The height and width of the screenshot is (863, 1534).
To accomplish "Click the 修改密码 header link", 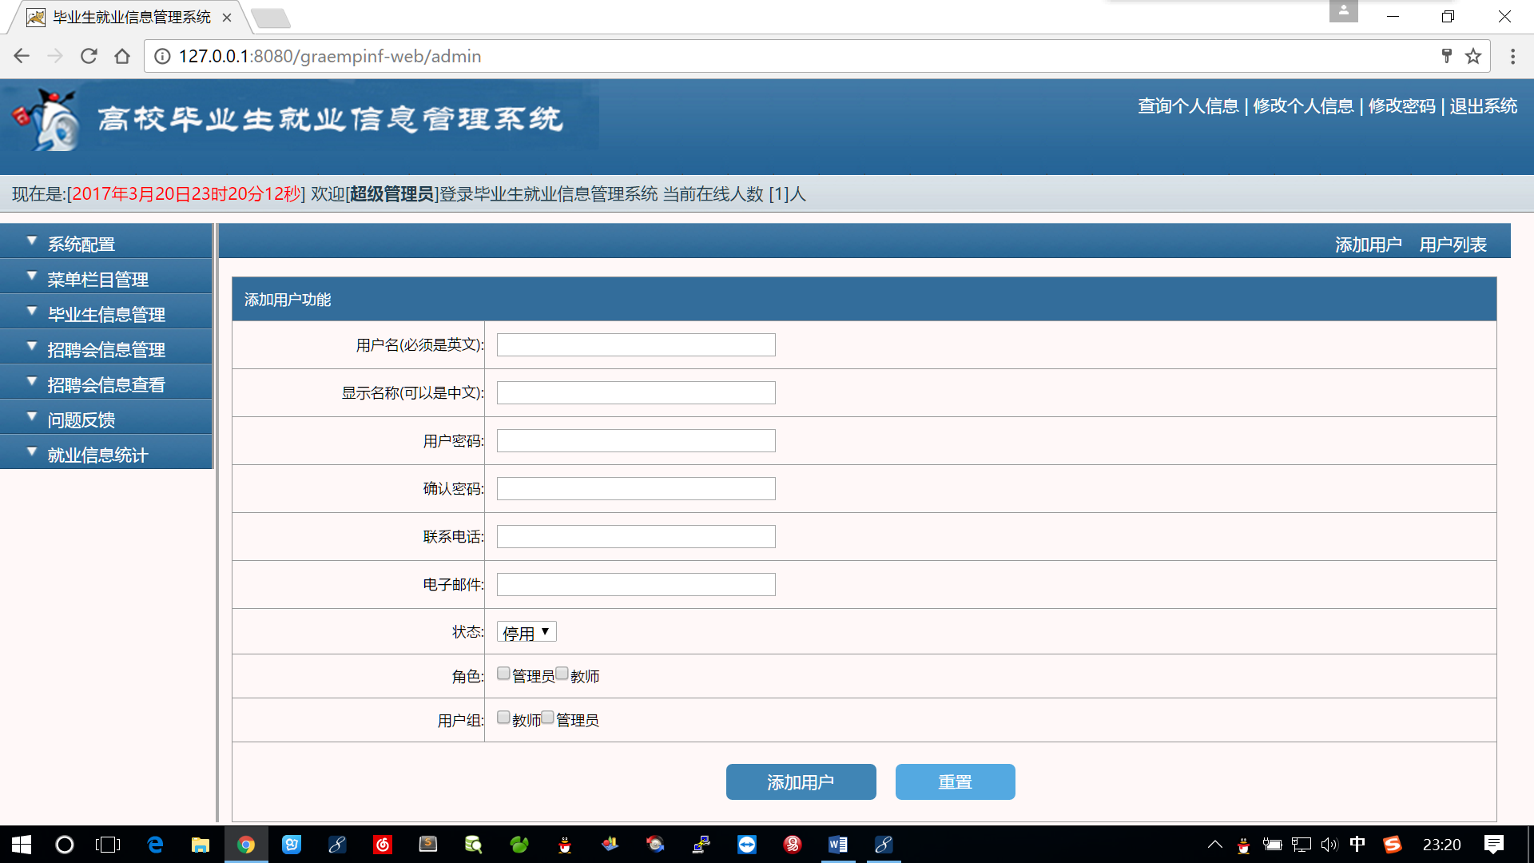I will tap(1401, 106).
